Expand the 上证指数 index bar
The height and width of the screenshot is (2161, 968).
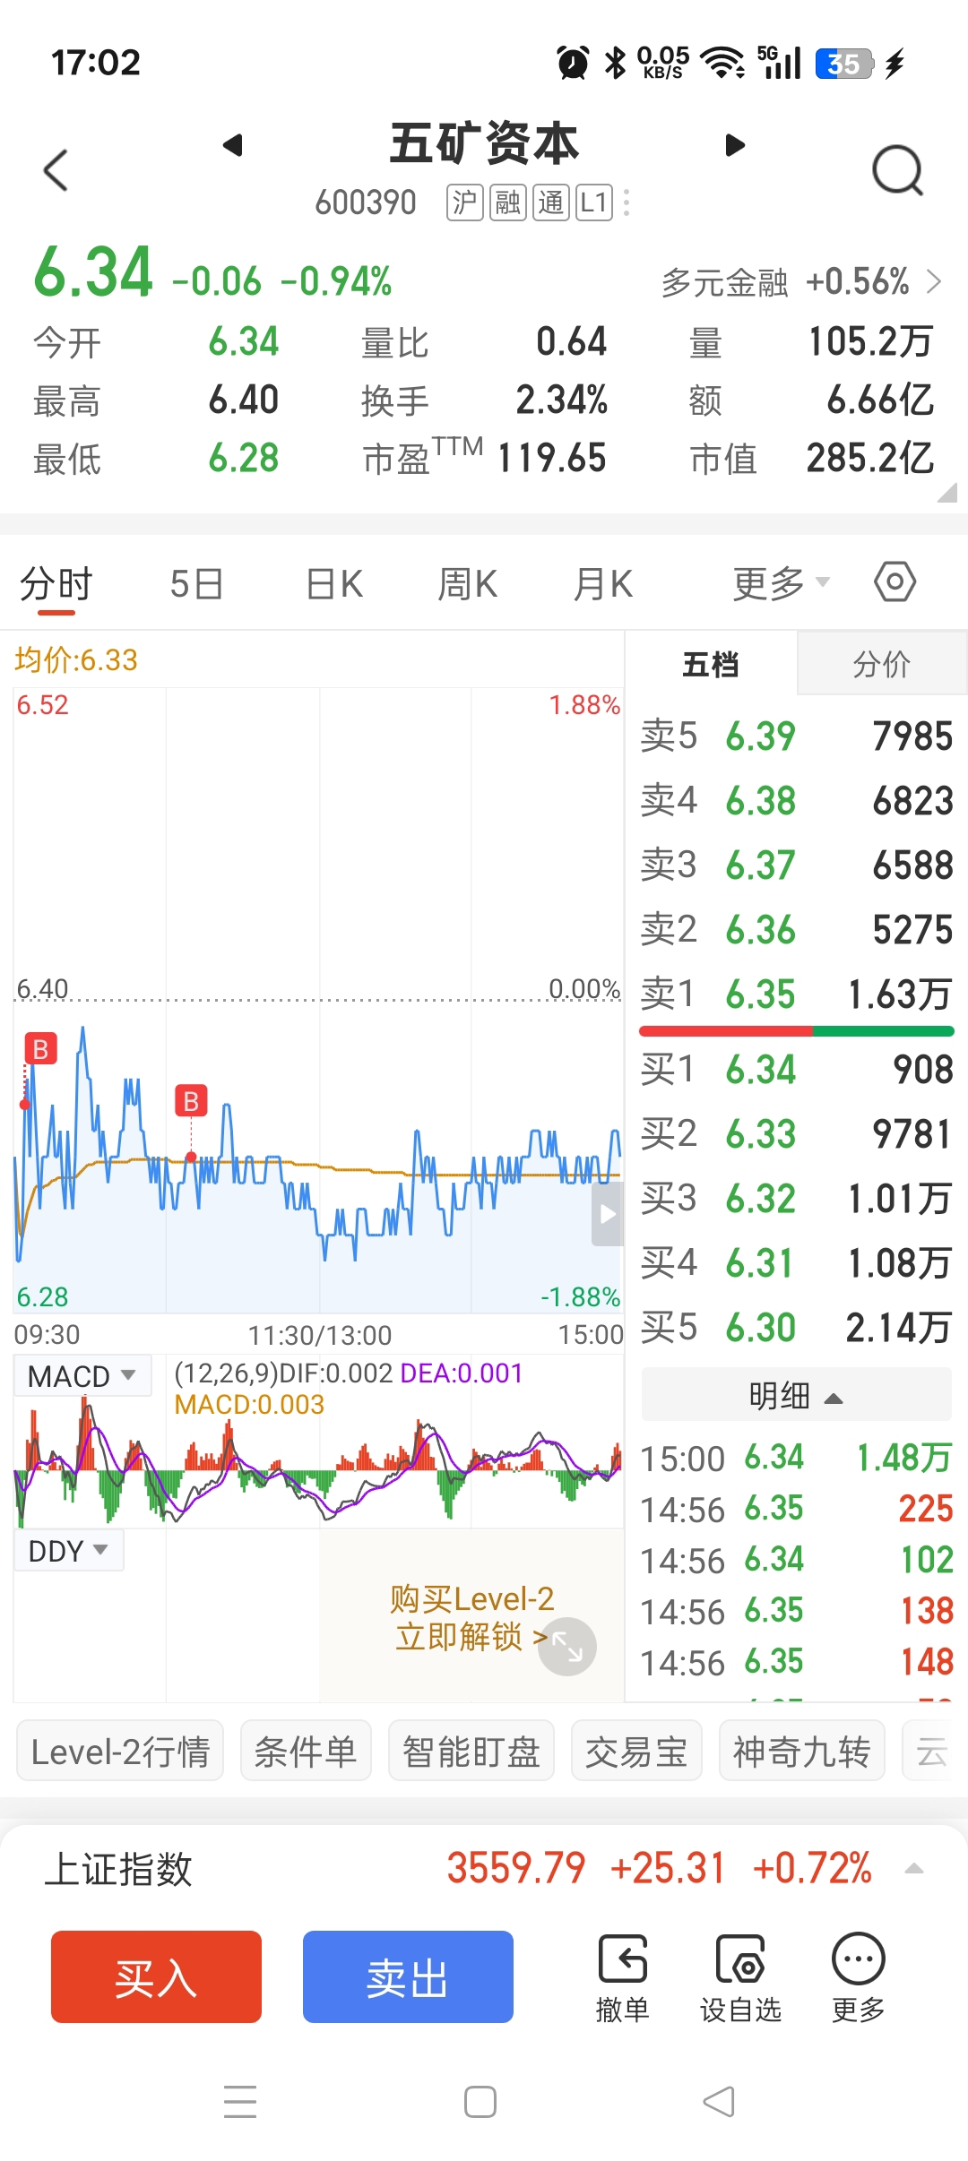(914, 1868)
